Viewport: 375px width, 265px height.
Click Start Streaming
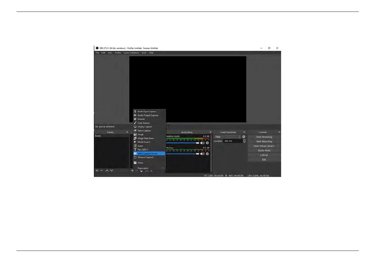(x=264, y=137)
